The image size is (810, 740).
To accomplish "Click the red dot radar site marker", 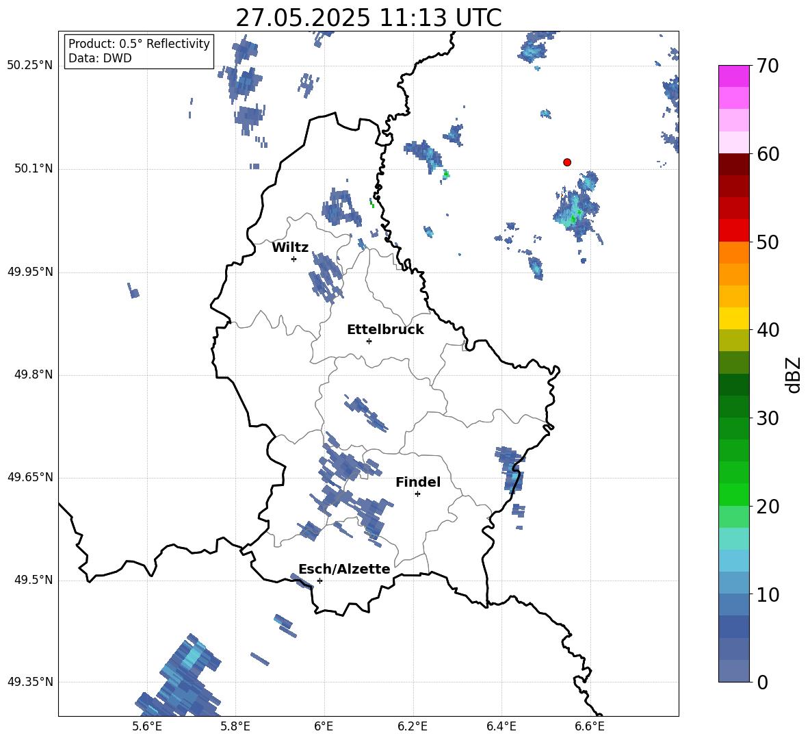I will (567, 162).
